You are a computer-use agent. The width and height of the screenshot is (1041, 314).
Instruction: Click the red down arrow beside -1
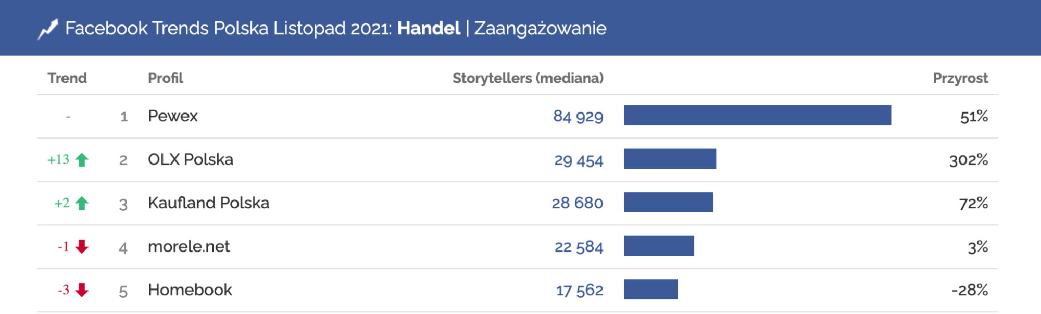[82, 246]
